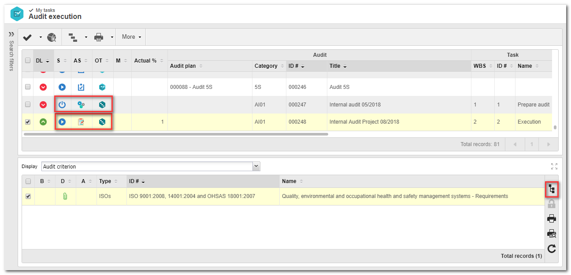The width and height of the screenshot is (571, 275).
Task: Click the structure hierarchy toolbar icon
Action: pos(73,37)
